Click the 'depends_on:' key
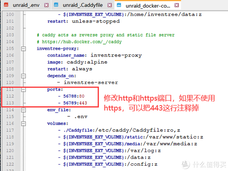The height and width of the screenshot is (171, 228). click(62, 76)
